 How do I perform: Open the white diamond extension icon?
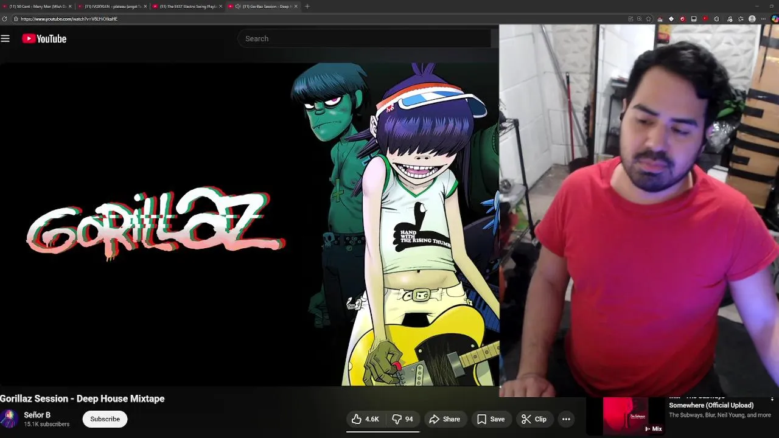point(671,19)
